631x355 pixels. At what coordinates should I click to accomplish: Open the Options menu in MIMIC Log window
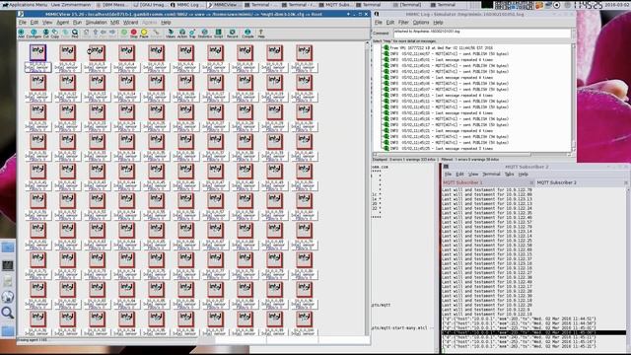point(421,23)
